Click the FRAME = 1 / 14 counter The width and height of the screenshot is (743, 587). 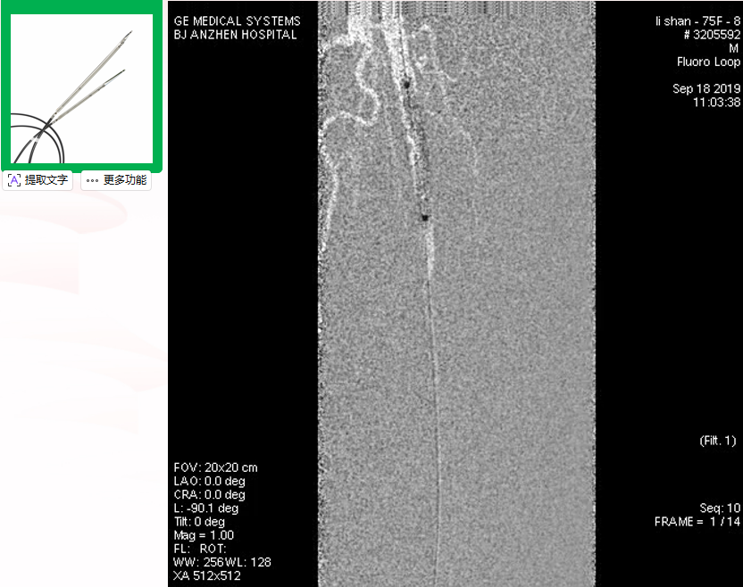[697, 521]
